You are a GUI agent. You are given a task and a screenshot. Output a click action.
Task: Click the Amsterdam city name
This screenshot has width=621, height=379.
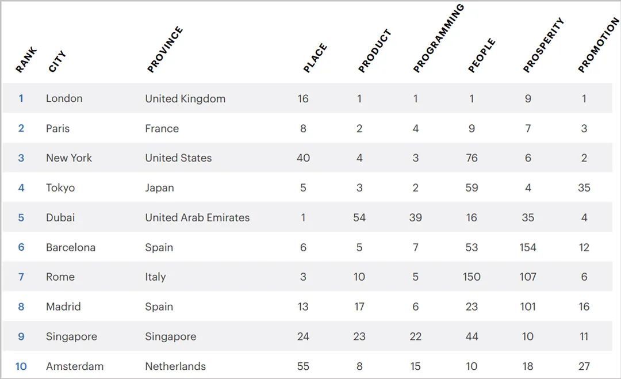tap(75, 366)
